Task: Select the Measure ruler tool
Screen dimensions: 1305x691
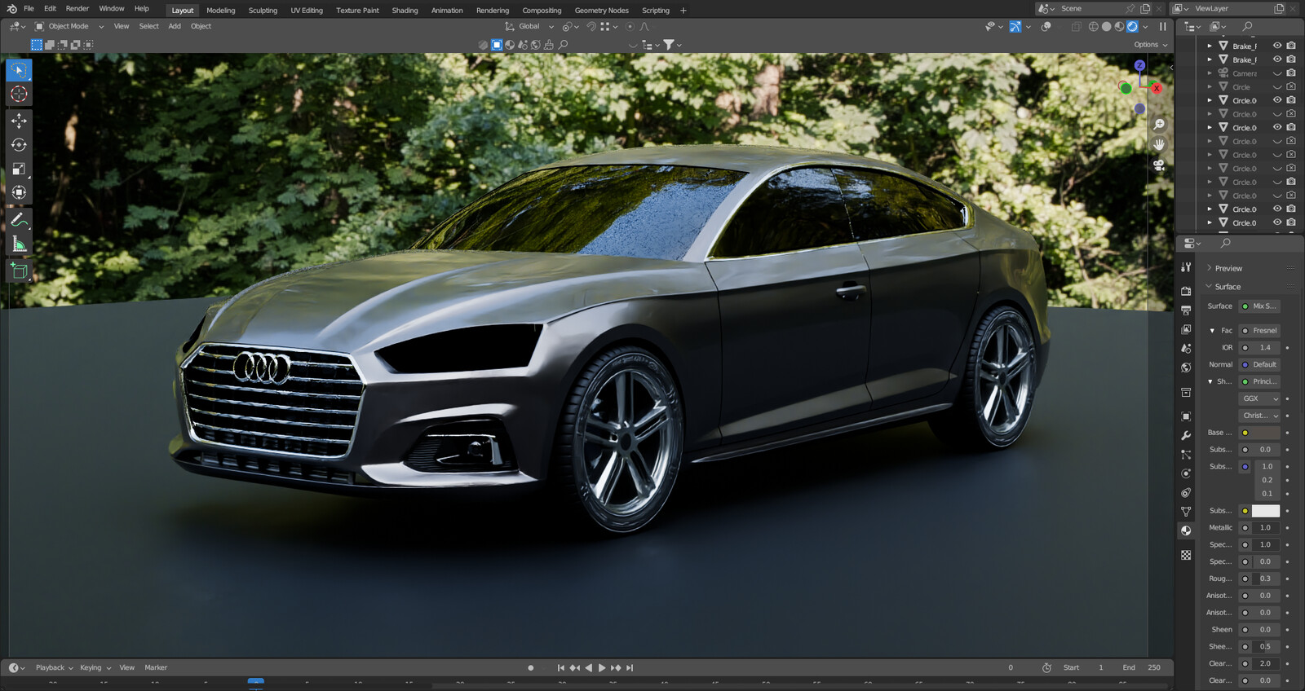Action: (x=19, y=244)
